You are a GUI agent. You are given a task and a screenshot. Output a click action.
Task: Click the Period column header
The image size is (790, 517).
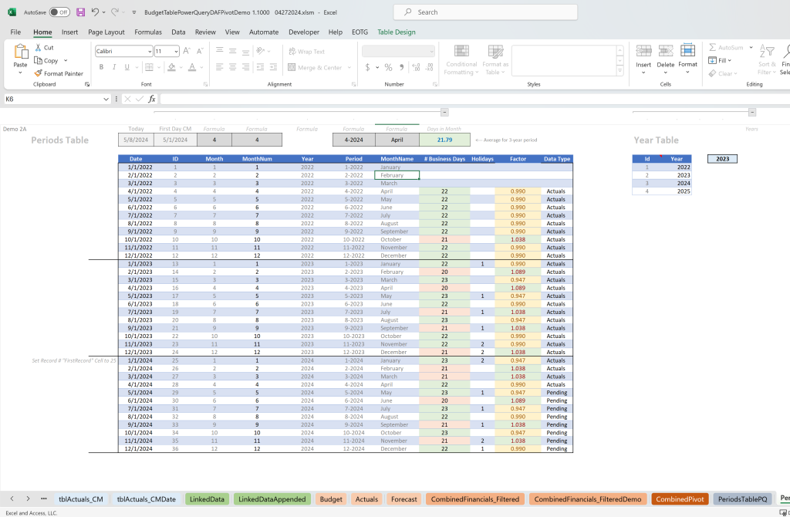(353, 159)
